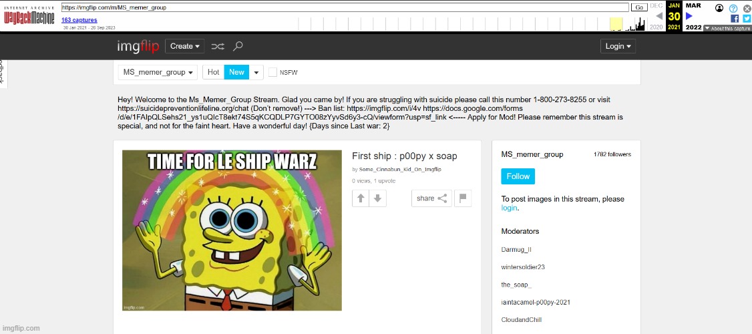
Task: Open moderator Darmug_II profile
Action: 516,250
